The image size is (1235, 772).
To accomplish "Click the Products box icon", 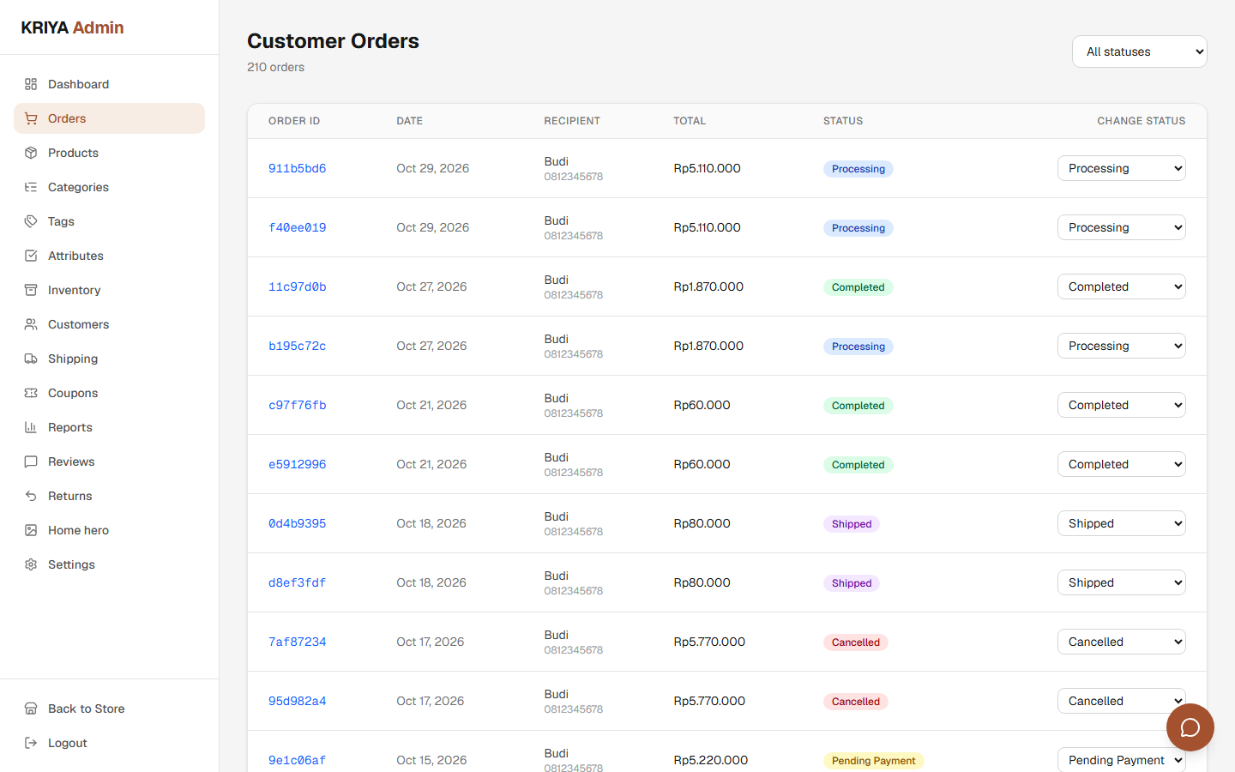I will (31, 153).
